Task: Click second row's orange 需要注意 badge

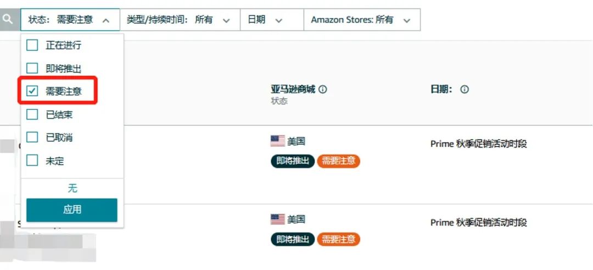Action: (x=338, y=239)
